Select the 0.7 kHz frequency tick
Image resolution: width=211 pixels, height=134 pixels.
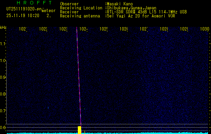point(3,111)
